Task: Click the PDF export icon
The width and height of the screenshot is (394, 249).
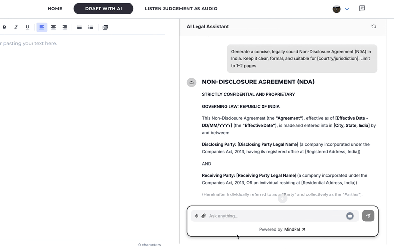Action: pos(105,27)
